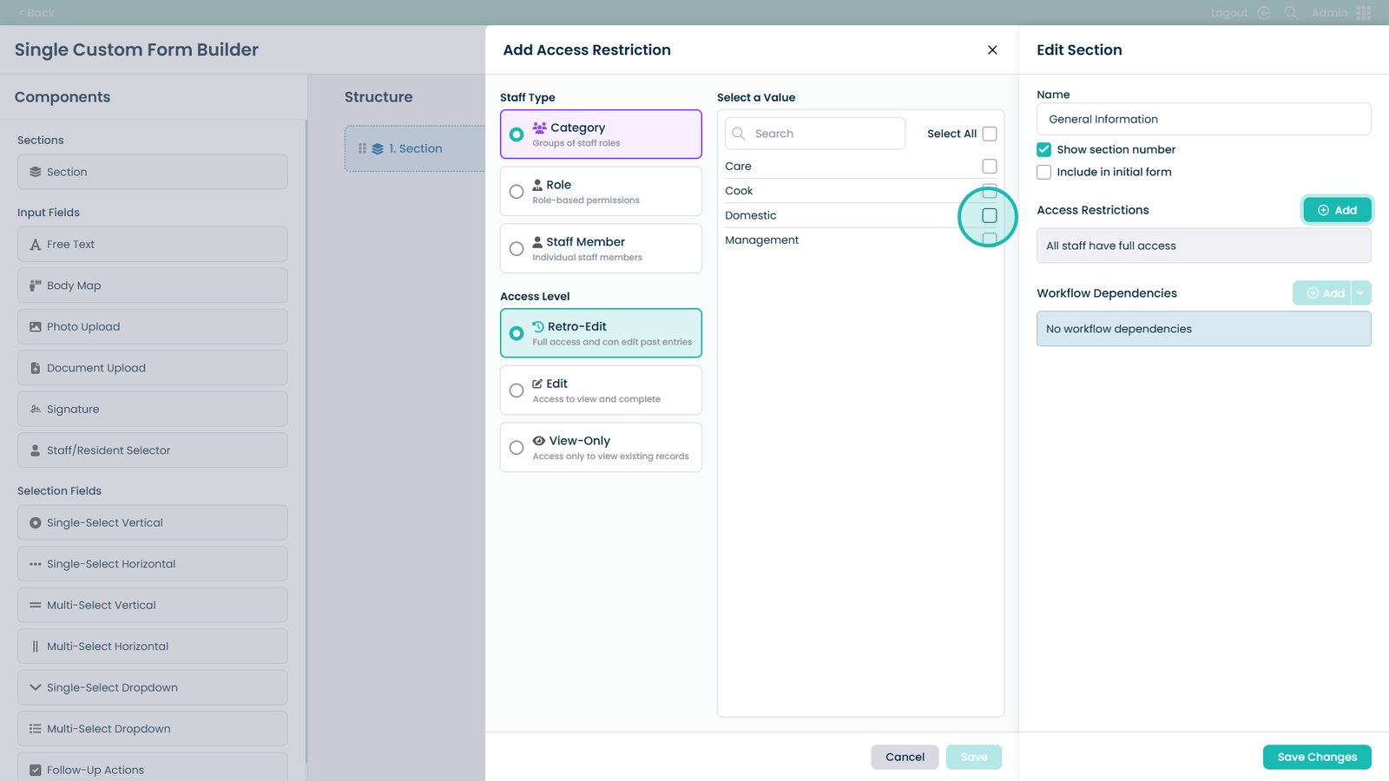
Task: Click the Document Upload component icon
Action: [x=36, y=368]
